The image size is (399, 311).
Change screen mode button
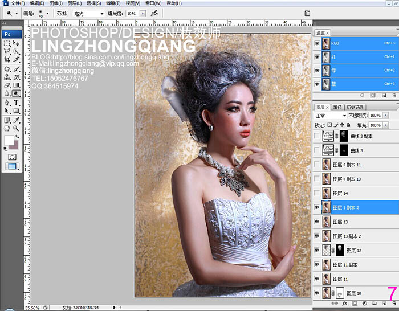(x=12, y=166)
